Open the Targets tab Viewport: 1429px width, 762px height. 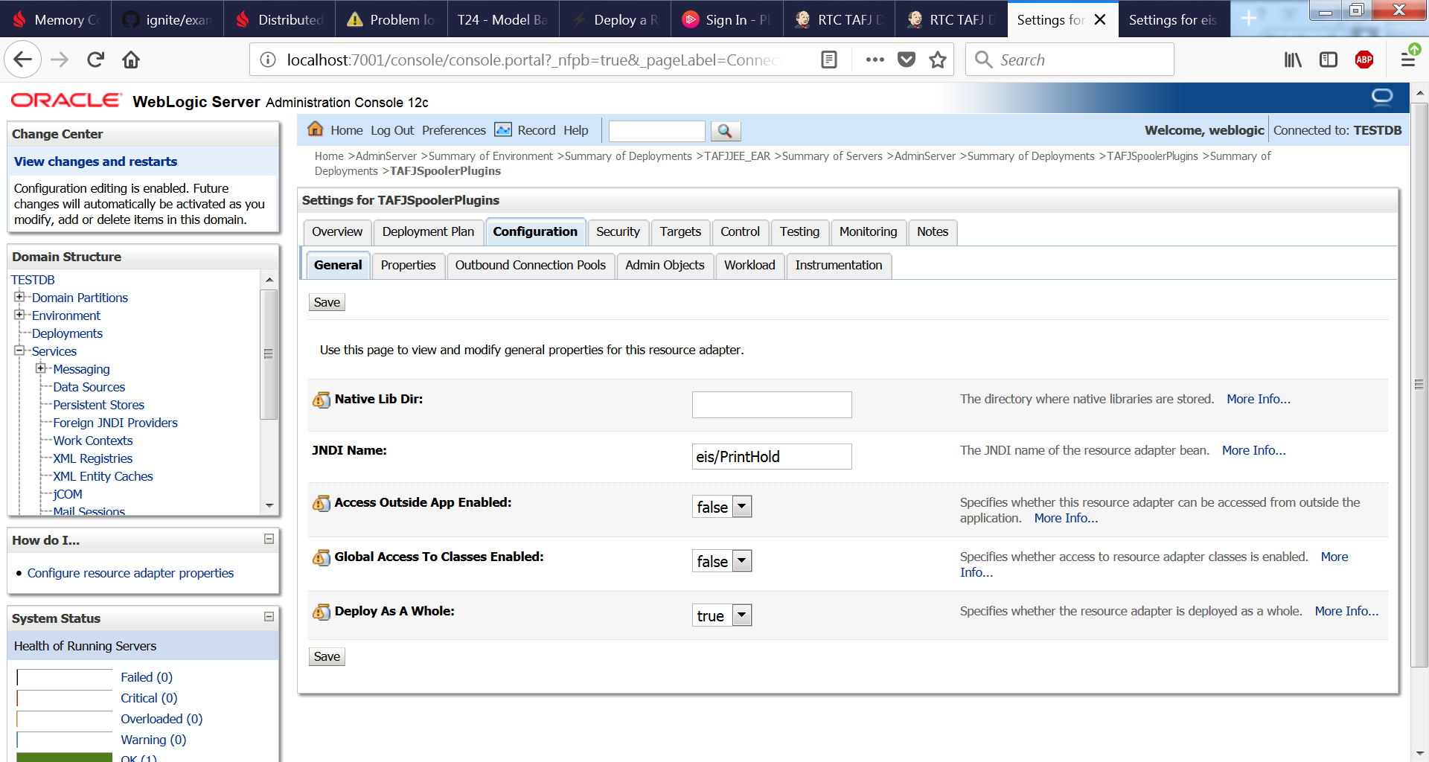tap(680, 231)
